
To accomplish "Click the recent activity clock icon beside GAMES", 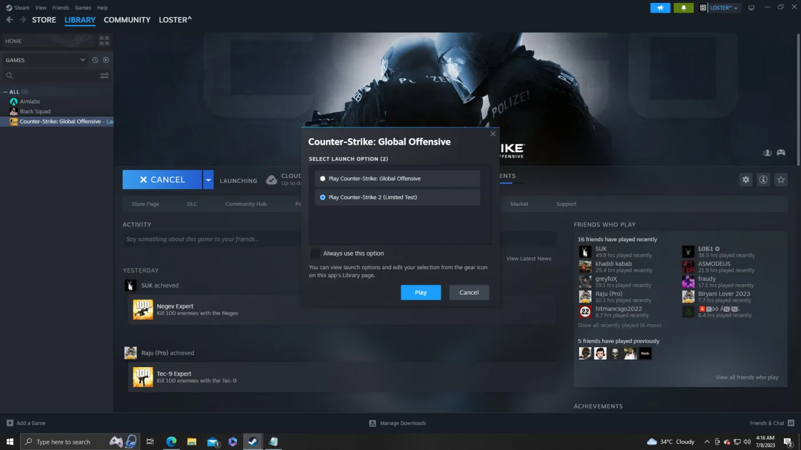I will coord(95,60).
